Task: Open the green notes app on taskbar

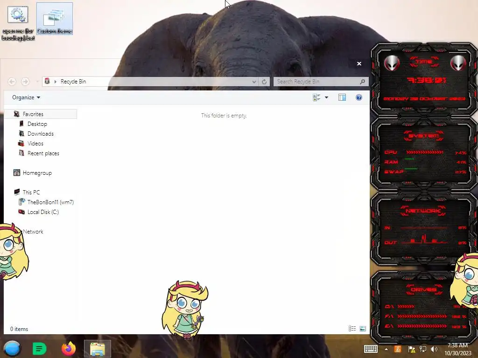Action: click(40, 349)
